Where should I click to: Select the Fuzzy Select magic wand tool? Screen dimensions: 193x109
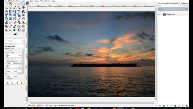pyautogui.click(x=15, y=4)
